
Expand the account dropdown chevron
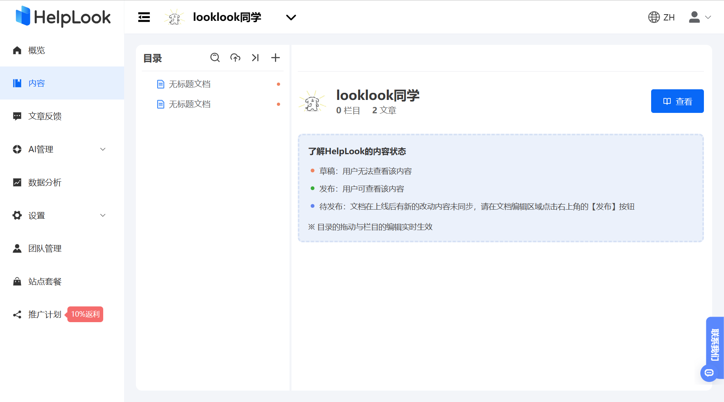(x=708, y=17)
